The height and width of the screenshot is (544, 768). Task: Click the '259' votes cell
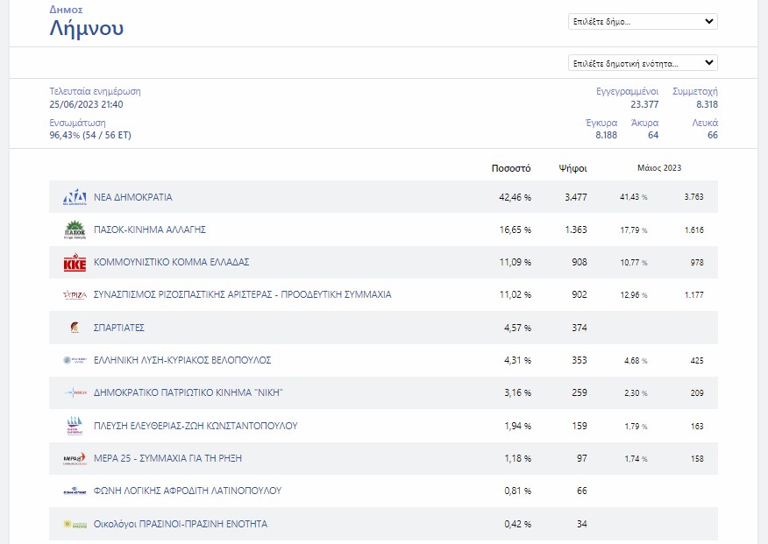[580, 392]
